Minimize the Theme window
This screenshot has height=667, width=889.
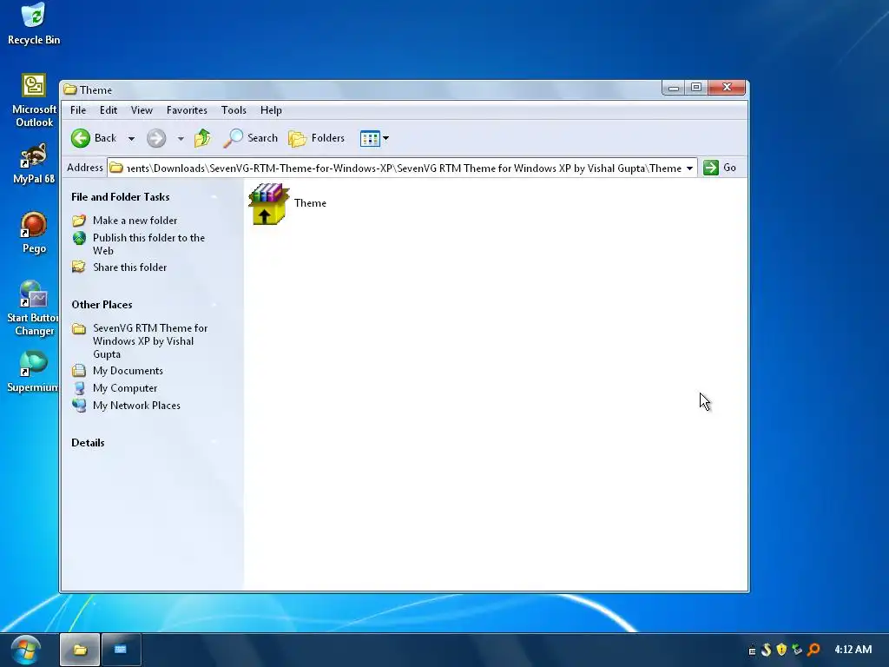674,88
